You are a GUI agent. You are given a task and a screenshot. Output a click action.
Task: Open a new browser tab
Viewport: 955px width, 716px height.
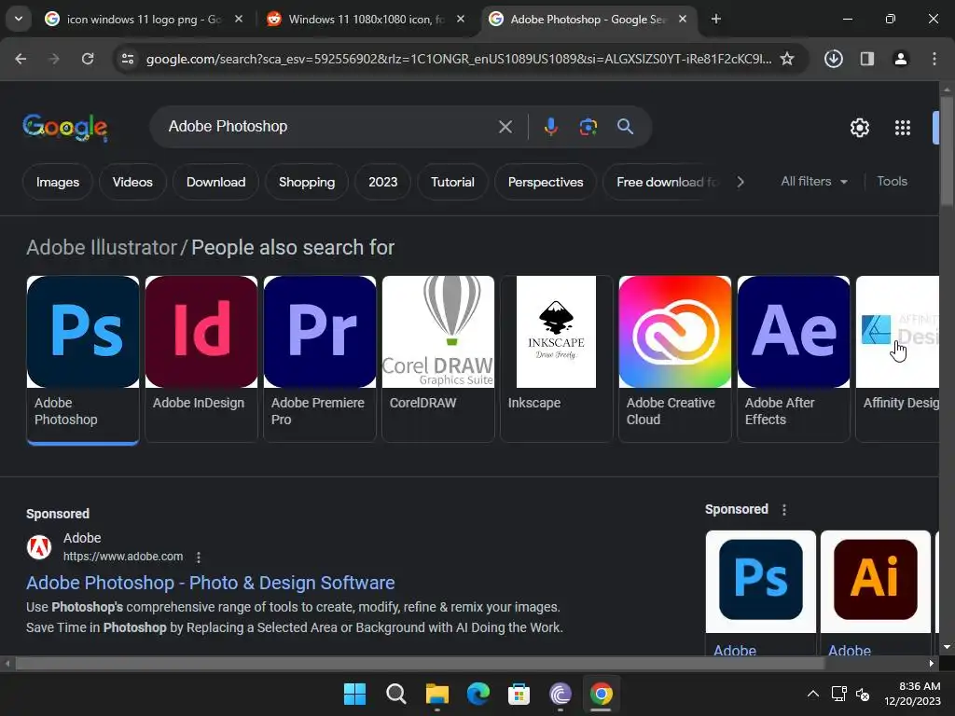[x=716, y=19]
